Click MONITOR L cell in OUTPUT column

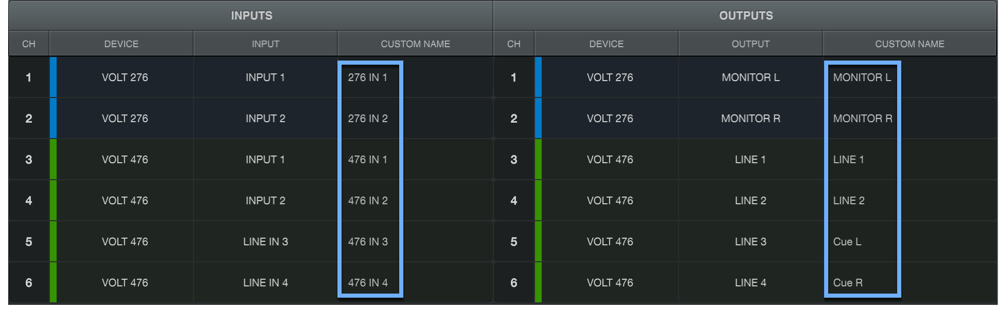coord(751,77)
